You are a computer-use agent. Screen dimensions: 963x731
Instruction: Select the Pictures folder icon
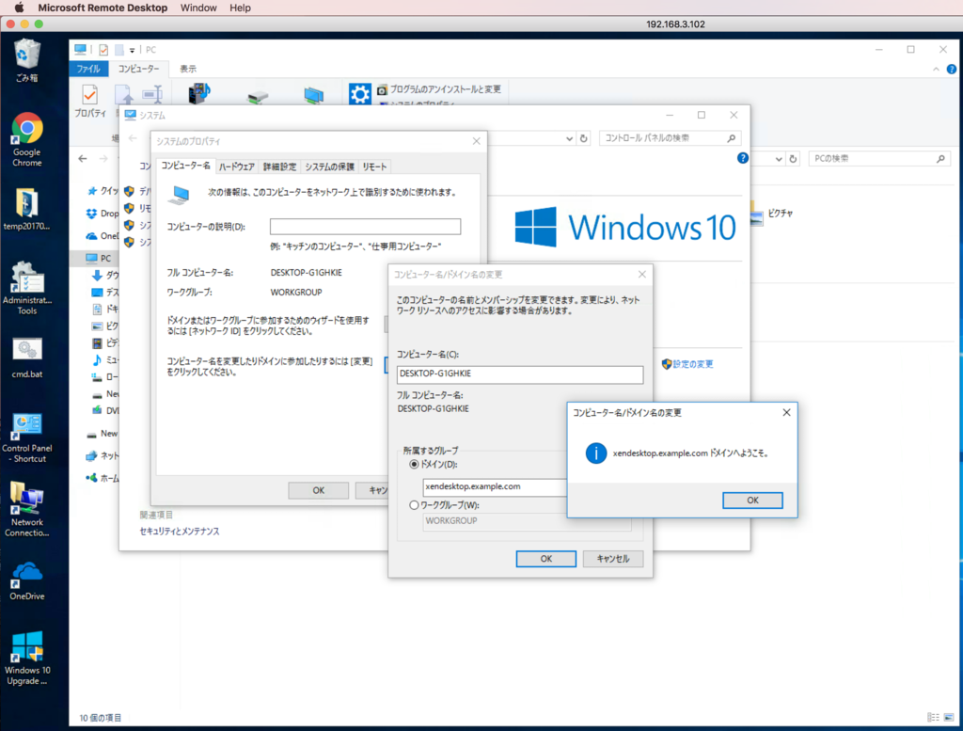(x=757, y=214)
